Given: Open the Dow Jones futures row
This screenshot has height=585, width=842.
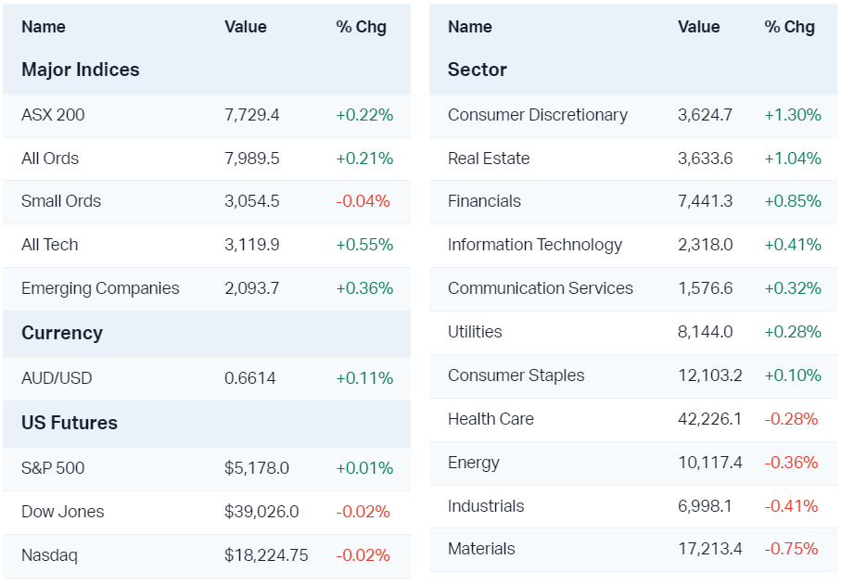Looking at the screenshot, I should coord(63,512).
